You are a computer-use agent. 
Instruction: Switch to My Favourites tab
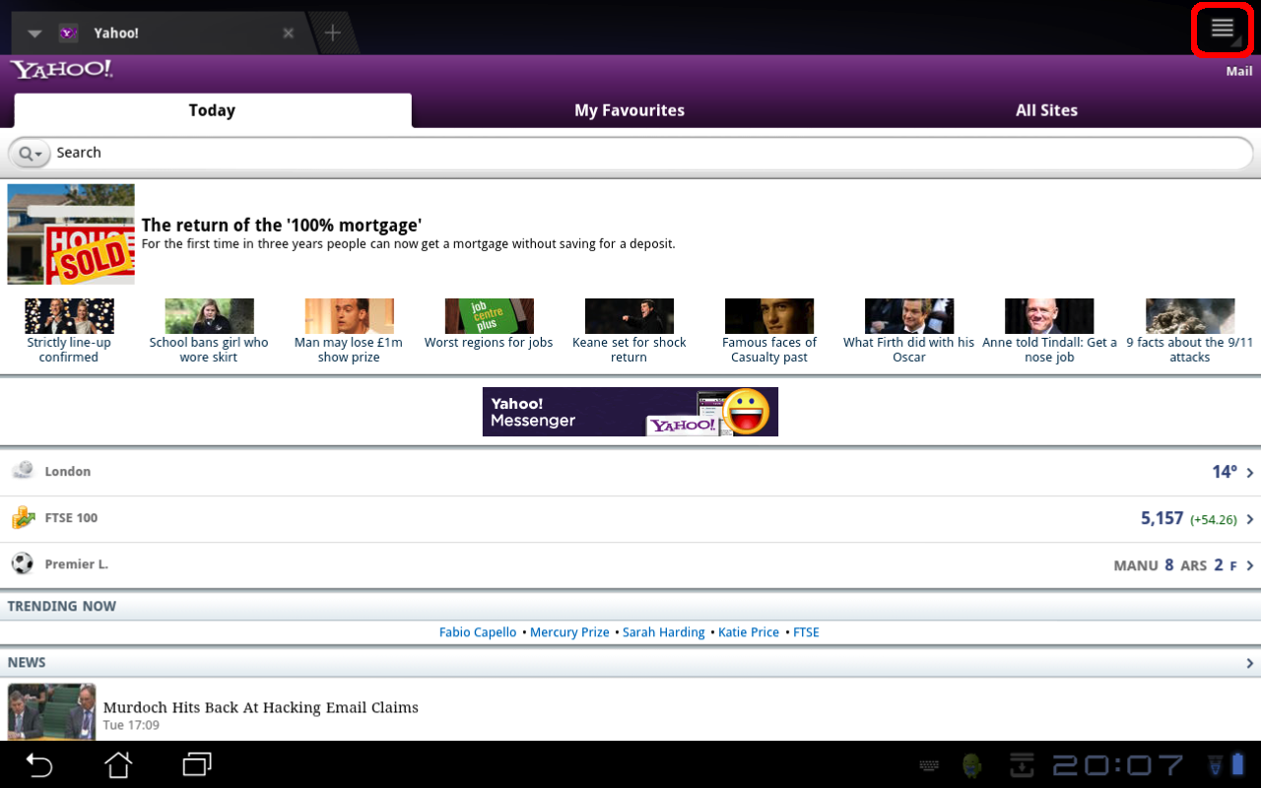coord(630,110)
